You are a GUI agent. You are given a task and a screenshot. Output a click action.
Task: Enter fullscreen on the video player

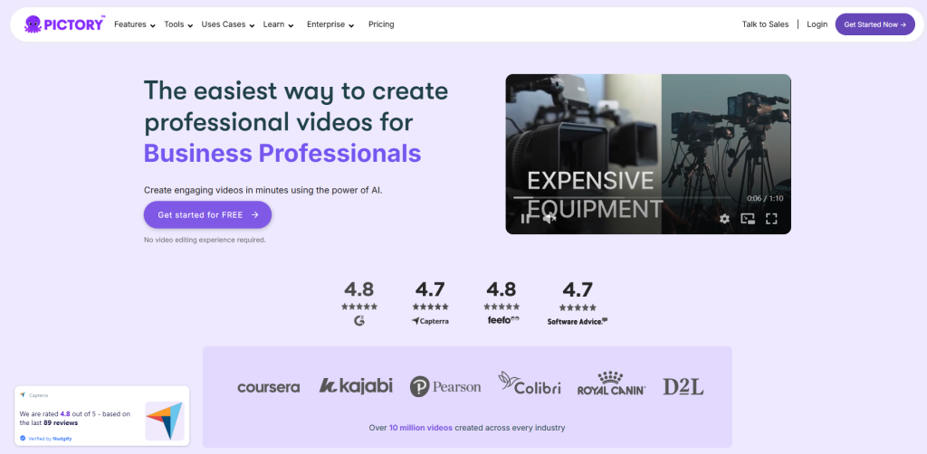click(771, 219)
